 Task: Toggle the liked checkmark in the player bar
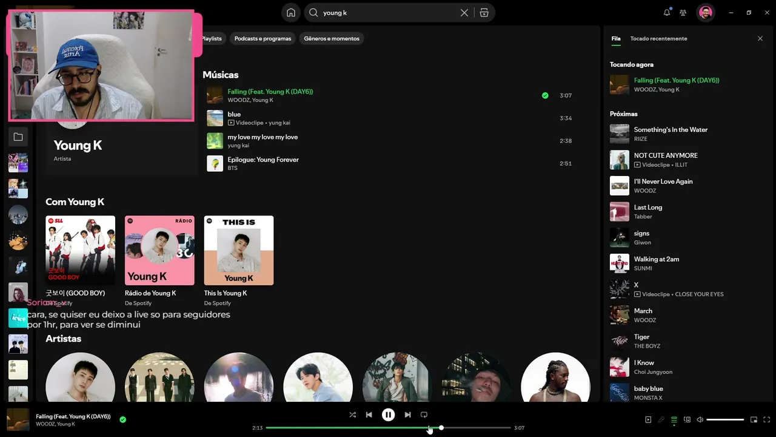coord(123,419)
